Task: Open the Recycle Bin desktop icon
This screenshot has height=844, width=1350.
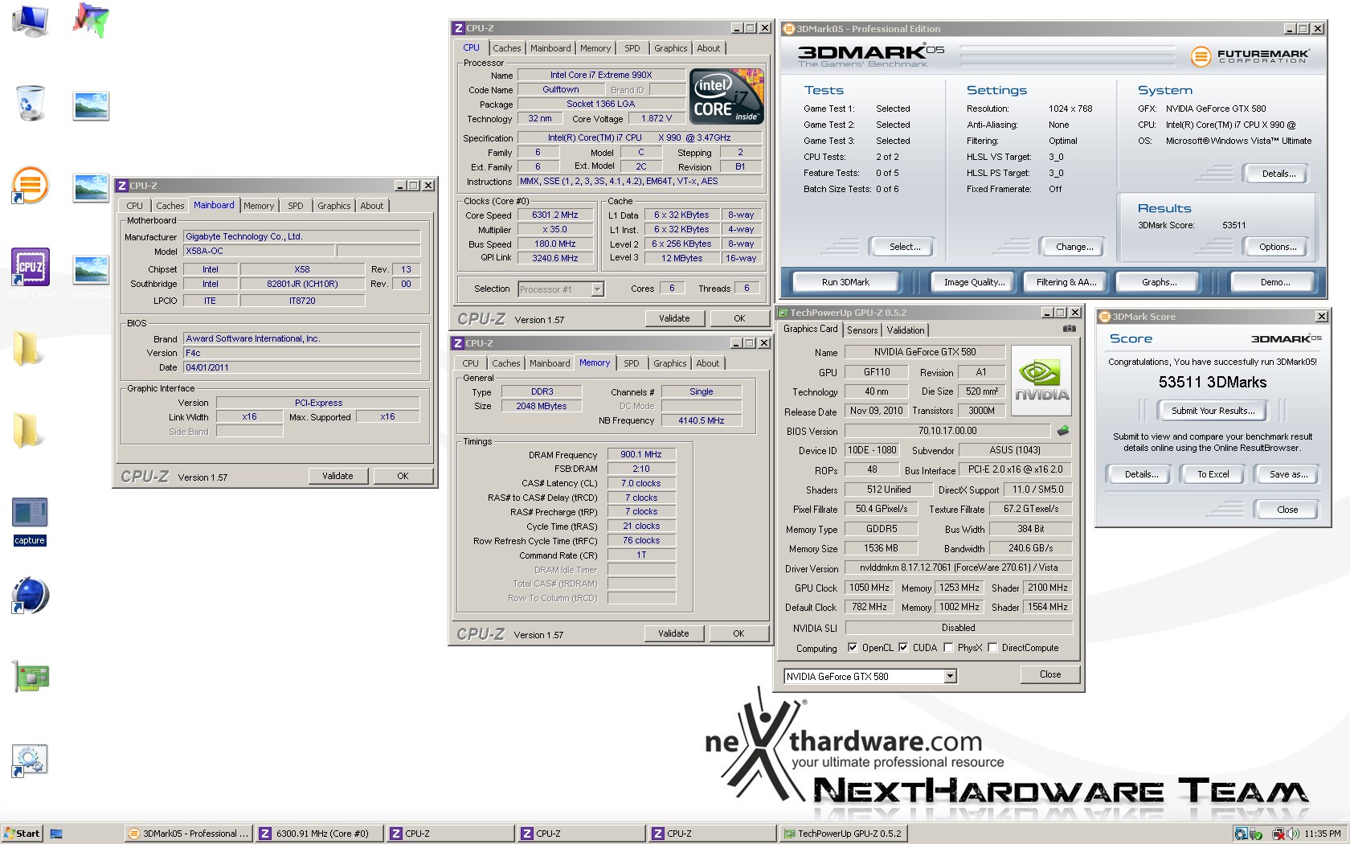Action: [30, 102]
